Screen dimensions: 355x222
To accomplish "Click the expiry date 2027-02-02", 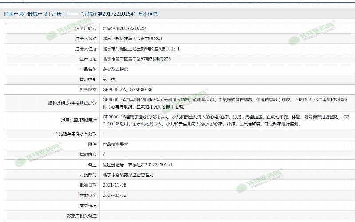I will (x=114, y=195).
